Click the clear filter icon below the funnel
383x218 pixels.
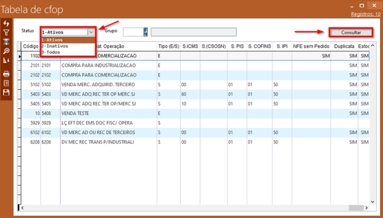coord(6,41)
